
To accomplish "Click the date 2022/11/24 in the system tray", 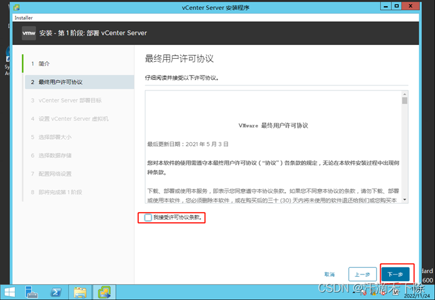I will tap(417, 296).
